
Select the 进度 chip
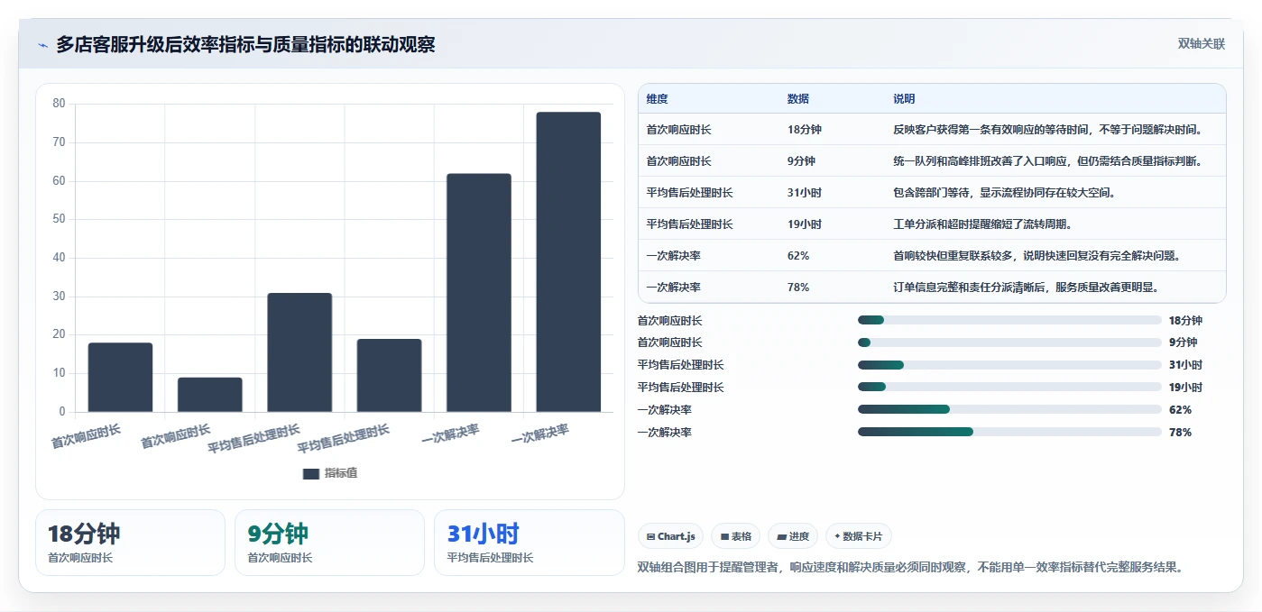point(793,536)
